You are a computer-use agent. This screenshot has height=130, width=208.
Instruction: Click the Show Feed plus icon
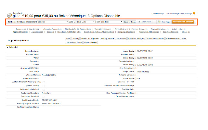click(139, 22)
